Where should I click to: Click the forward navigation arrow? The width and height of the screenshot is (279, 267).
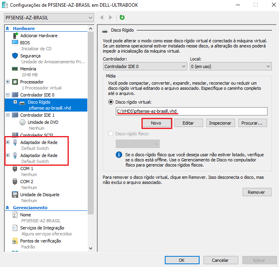point(111,17)
